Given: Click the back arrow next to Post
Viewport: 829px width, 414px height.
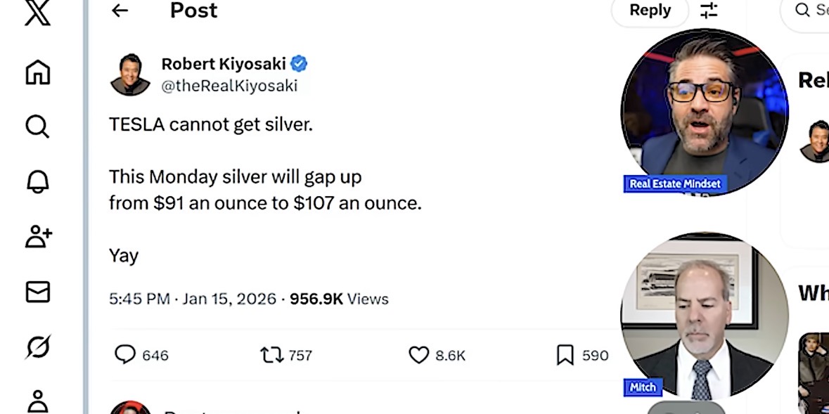Looking at the screenshot, I should coord(120,11).
